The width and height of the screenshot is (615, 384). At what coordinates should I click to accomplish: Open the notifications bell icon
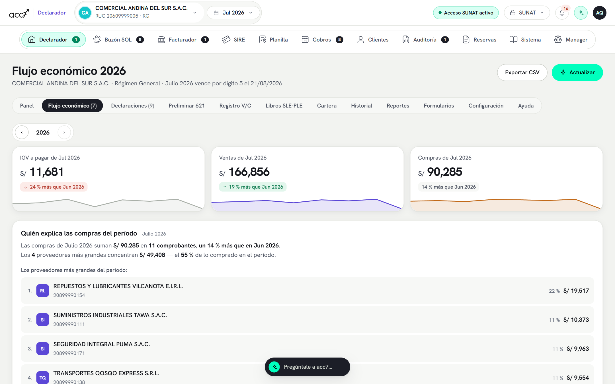pyautogui.click(x=562, y=13)
